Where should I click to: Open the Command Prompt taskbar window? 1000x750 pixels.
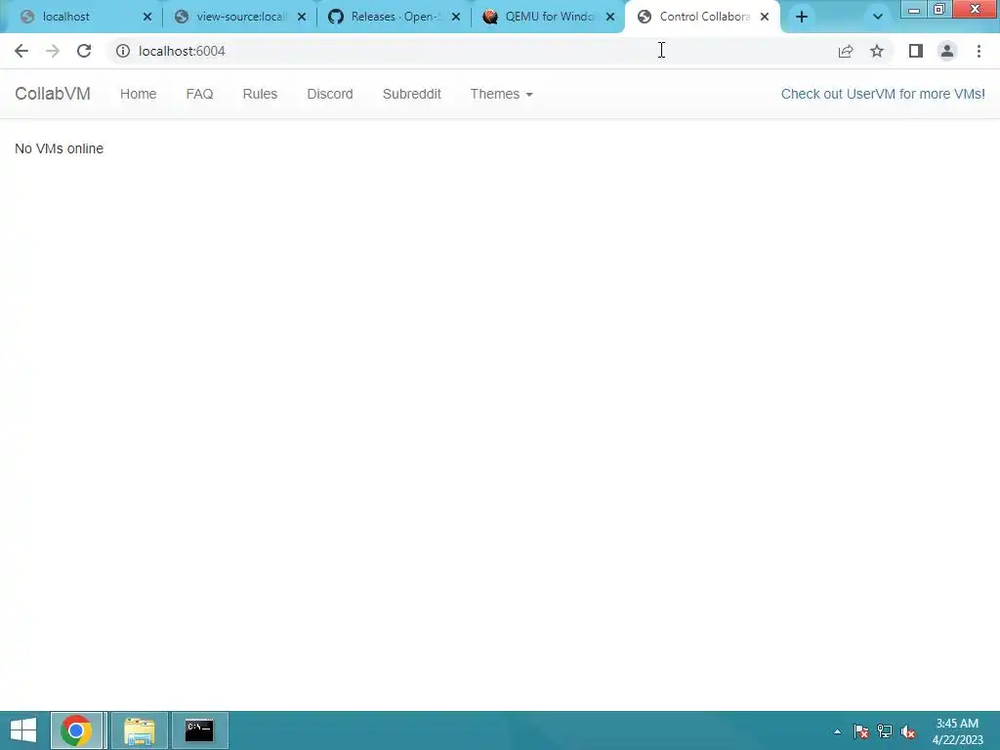[199, 730]
